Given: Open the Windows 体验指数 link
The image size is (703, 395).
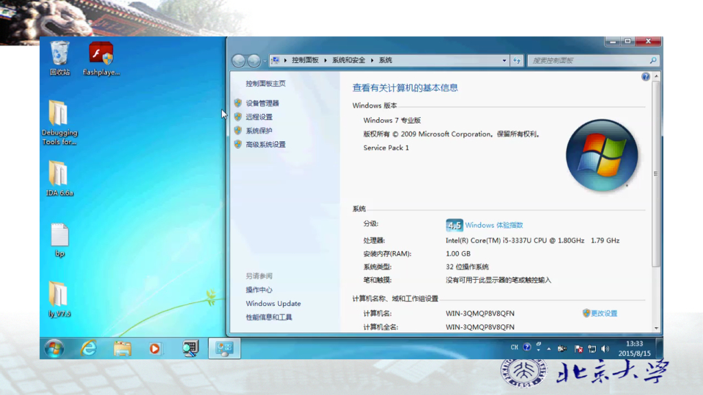Looking at the screenshot, I should tap(494, 225).
